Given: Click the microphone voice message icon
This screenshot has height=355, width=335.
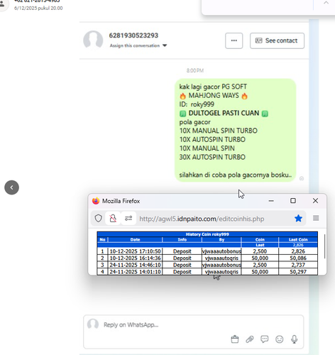Looking at the screenshot, I should (x=295, y=339).
